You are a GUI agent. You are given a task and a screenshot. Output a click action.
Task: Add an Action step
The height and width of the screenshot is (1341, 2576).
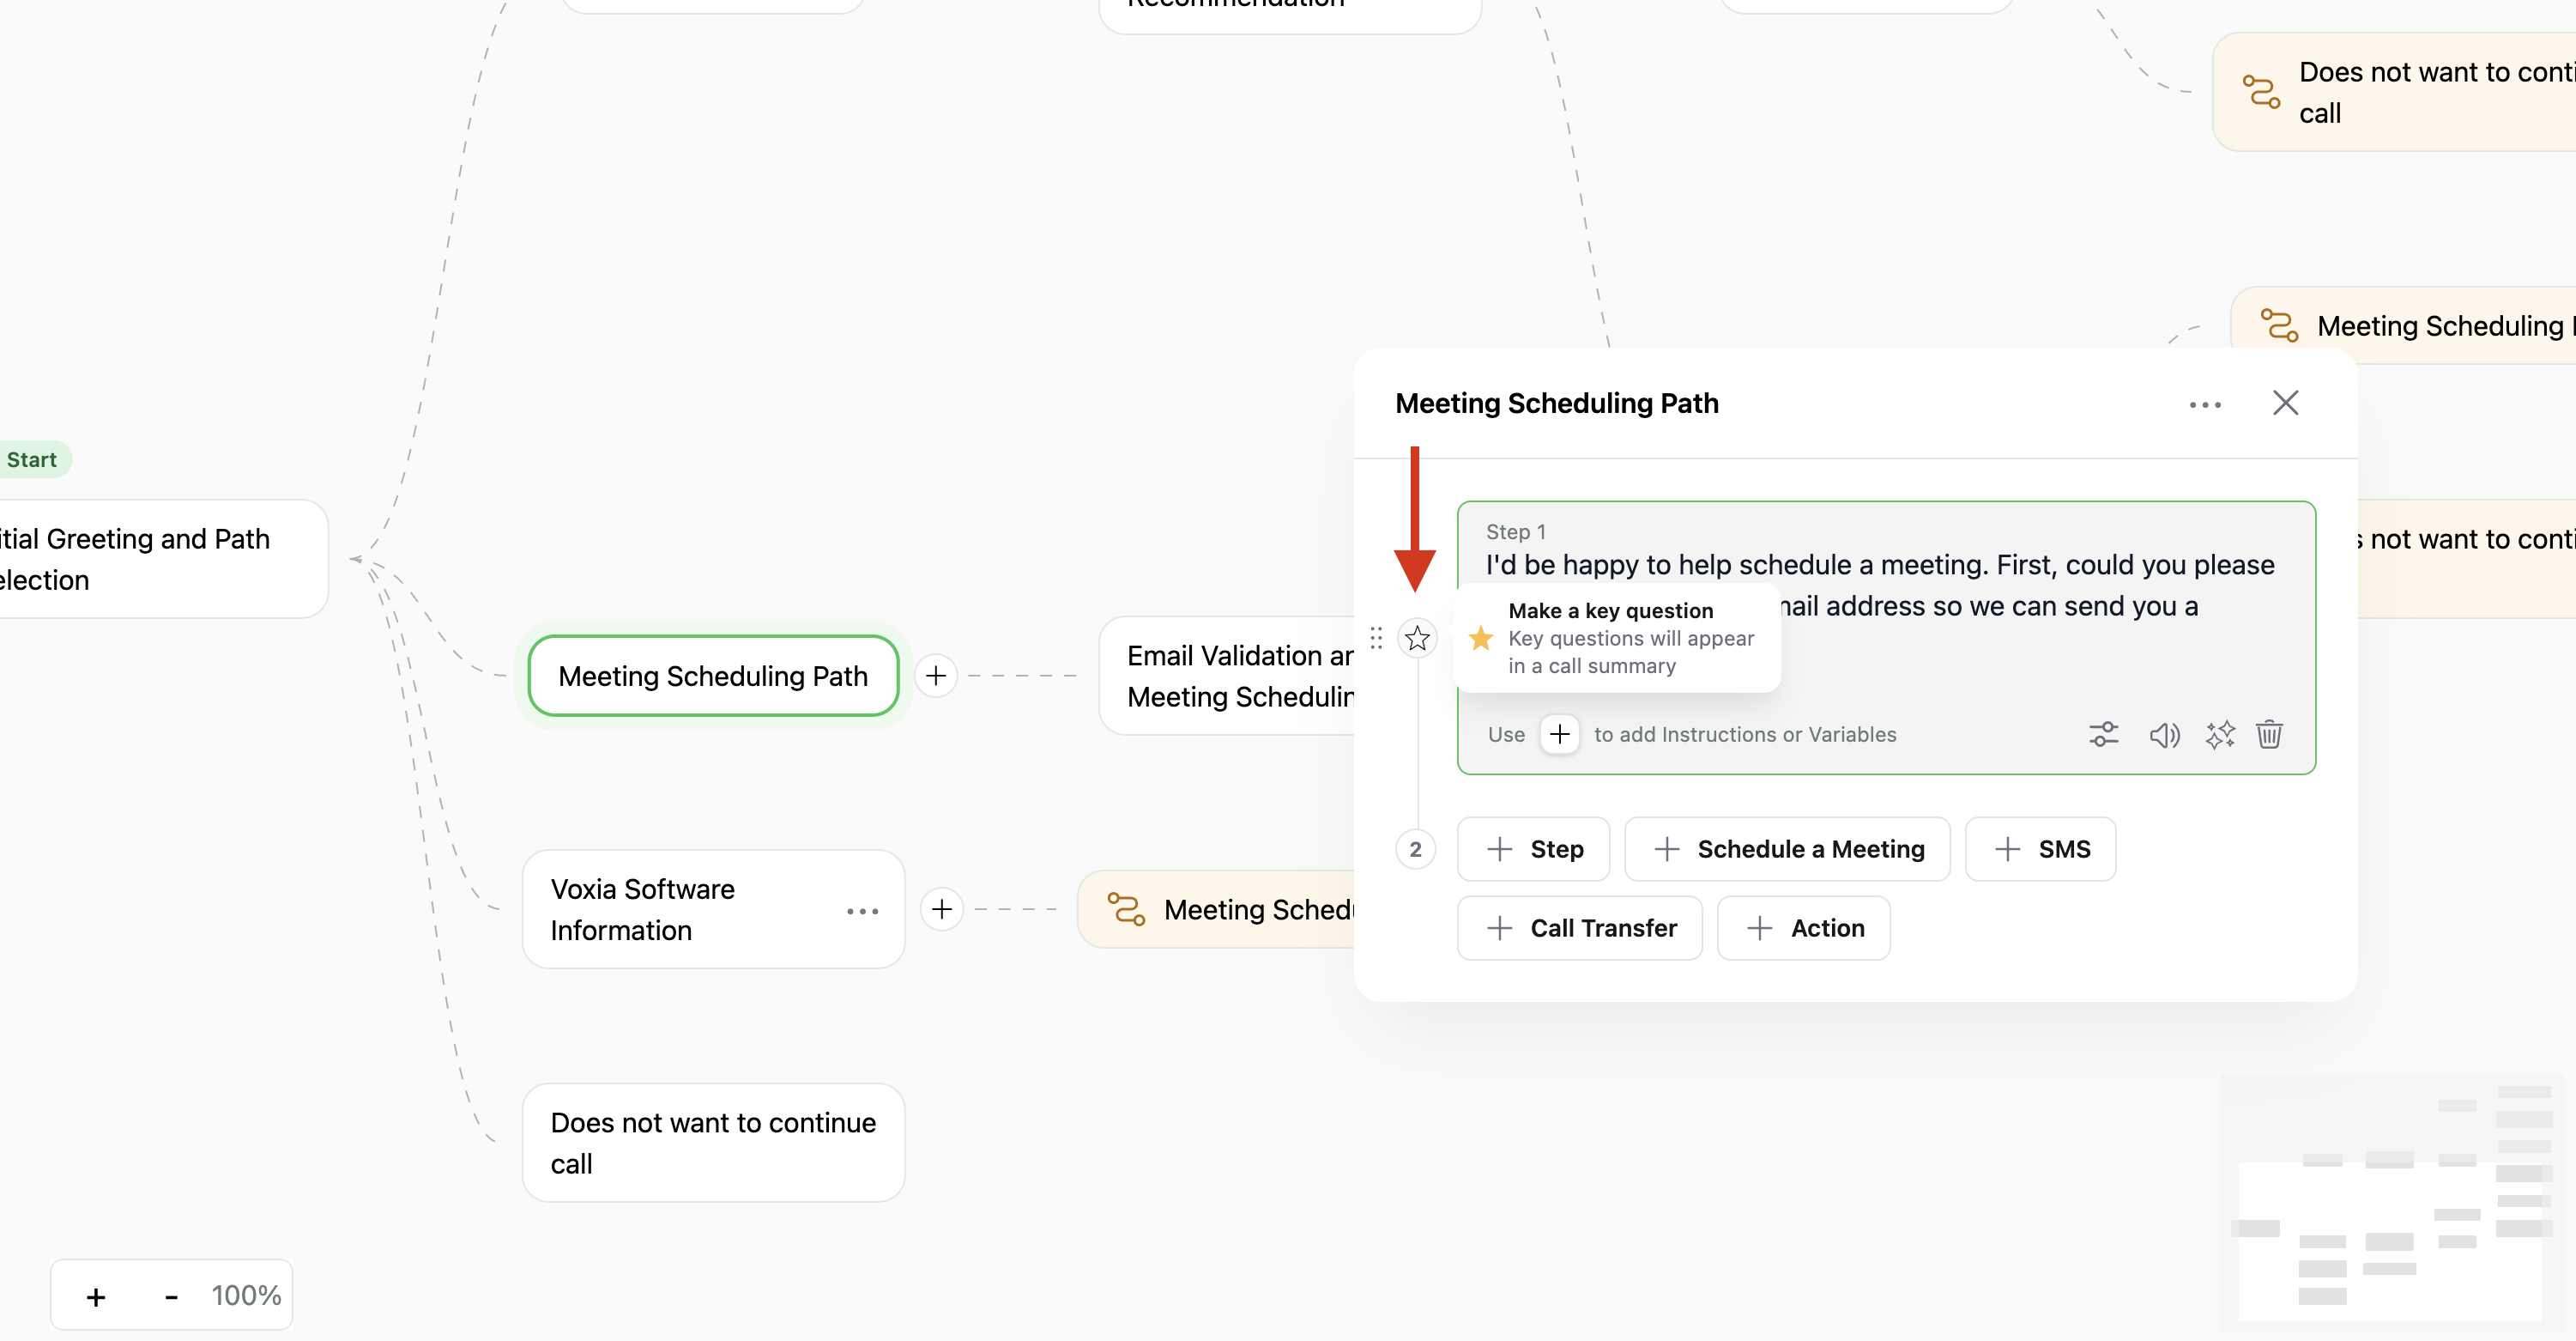pos(1803,928)
